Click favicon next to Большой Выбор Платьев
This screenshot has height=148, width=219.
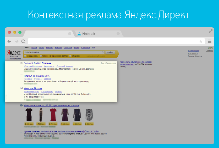[21, 63]
